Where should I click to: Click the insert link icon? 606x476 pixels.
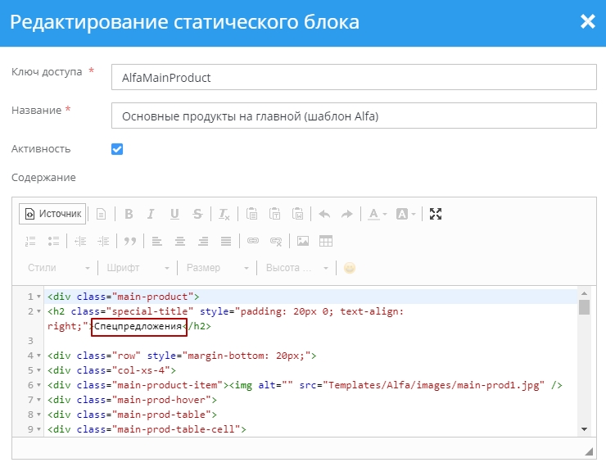(x=253, y=241)
